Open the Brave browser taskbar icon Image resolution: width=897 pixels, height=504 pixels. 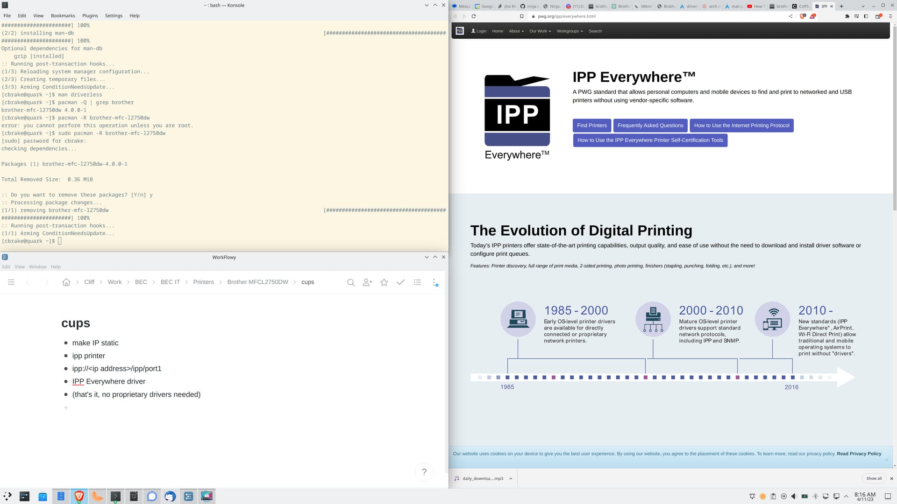coord(79,496)
